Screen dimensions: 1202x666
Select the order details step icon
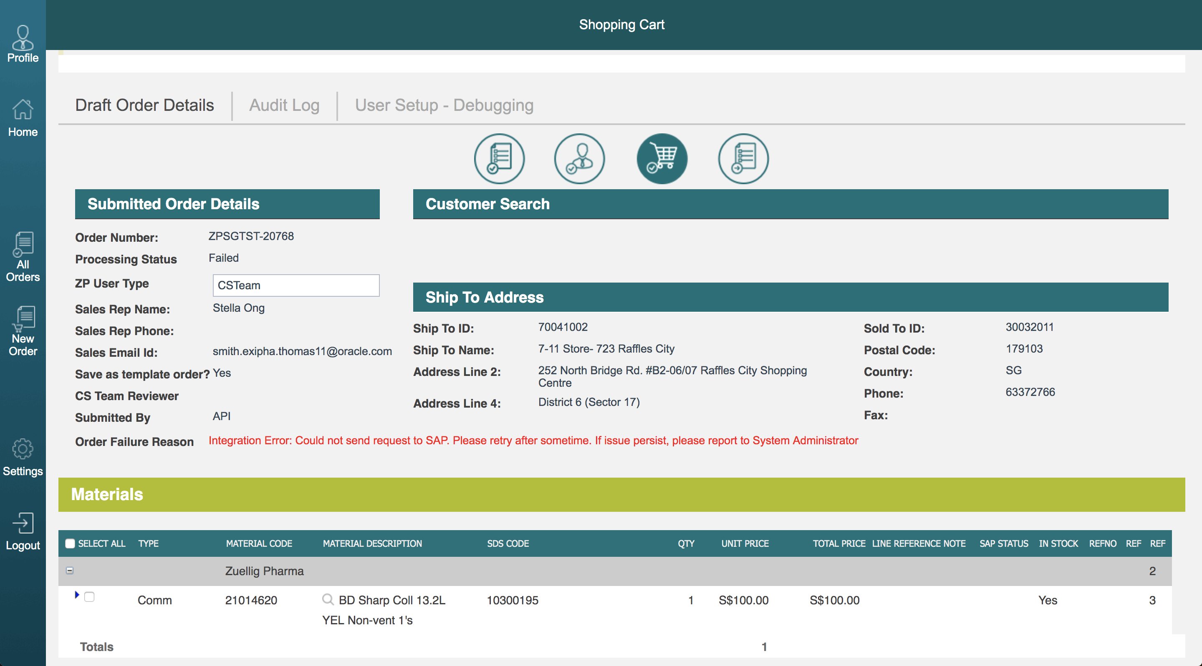click(x=499, y=158)
